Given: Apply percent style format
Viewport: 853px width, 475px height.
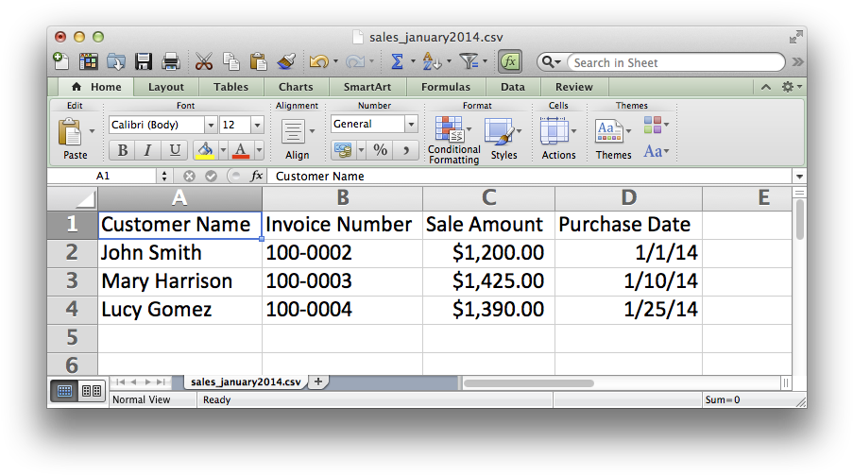Looking at the screenshot, I should click(x=381, y=150).
